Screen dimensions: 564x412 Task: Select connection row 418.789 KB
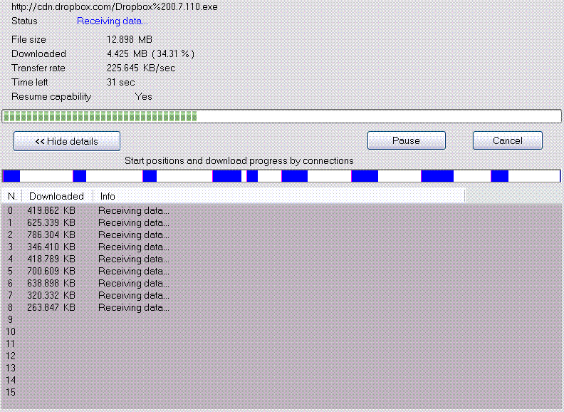281,259
